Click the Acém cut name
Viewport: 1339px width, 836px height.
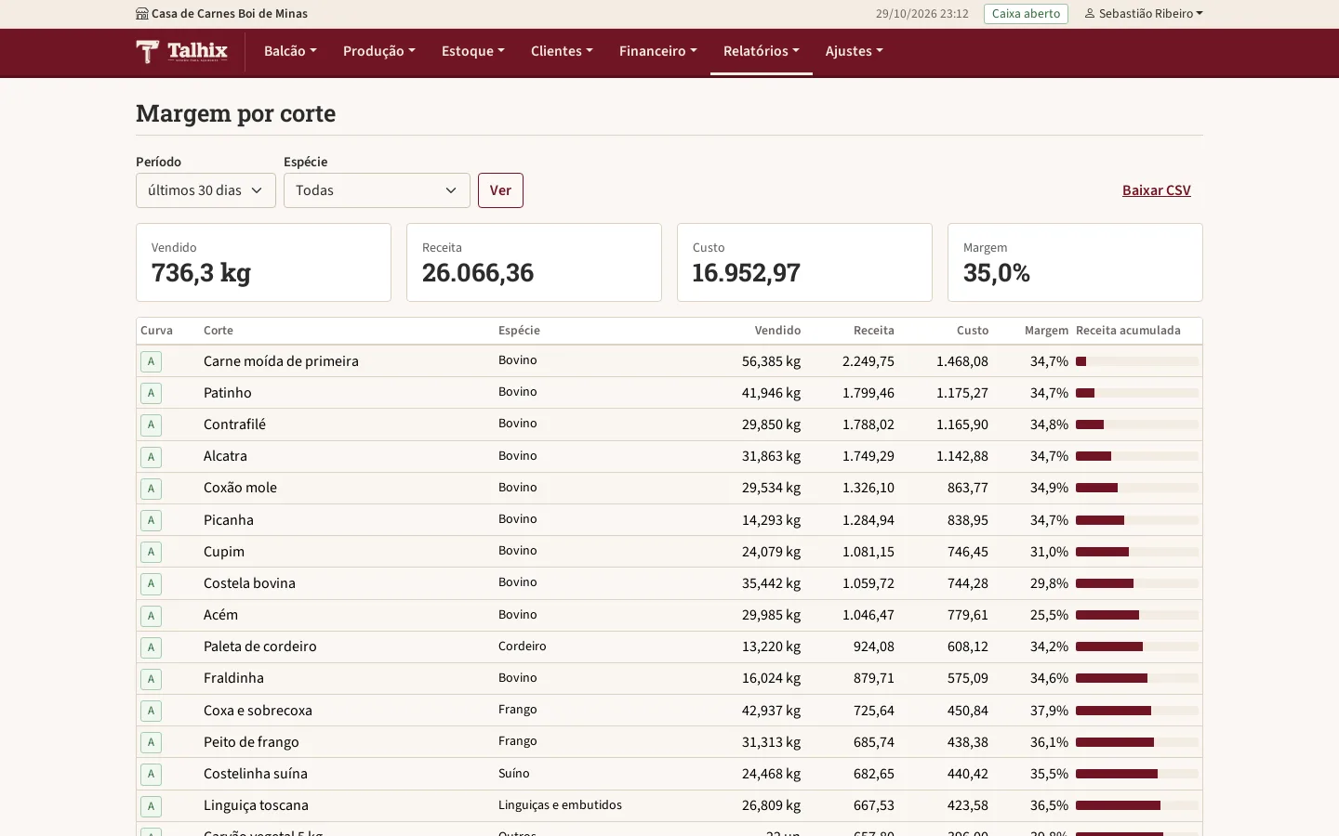click(x=220, y=615)
